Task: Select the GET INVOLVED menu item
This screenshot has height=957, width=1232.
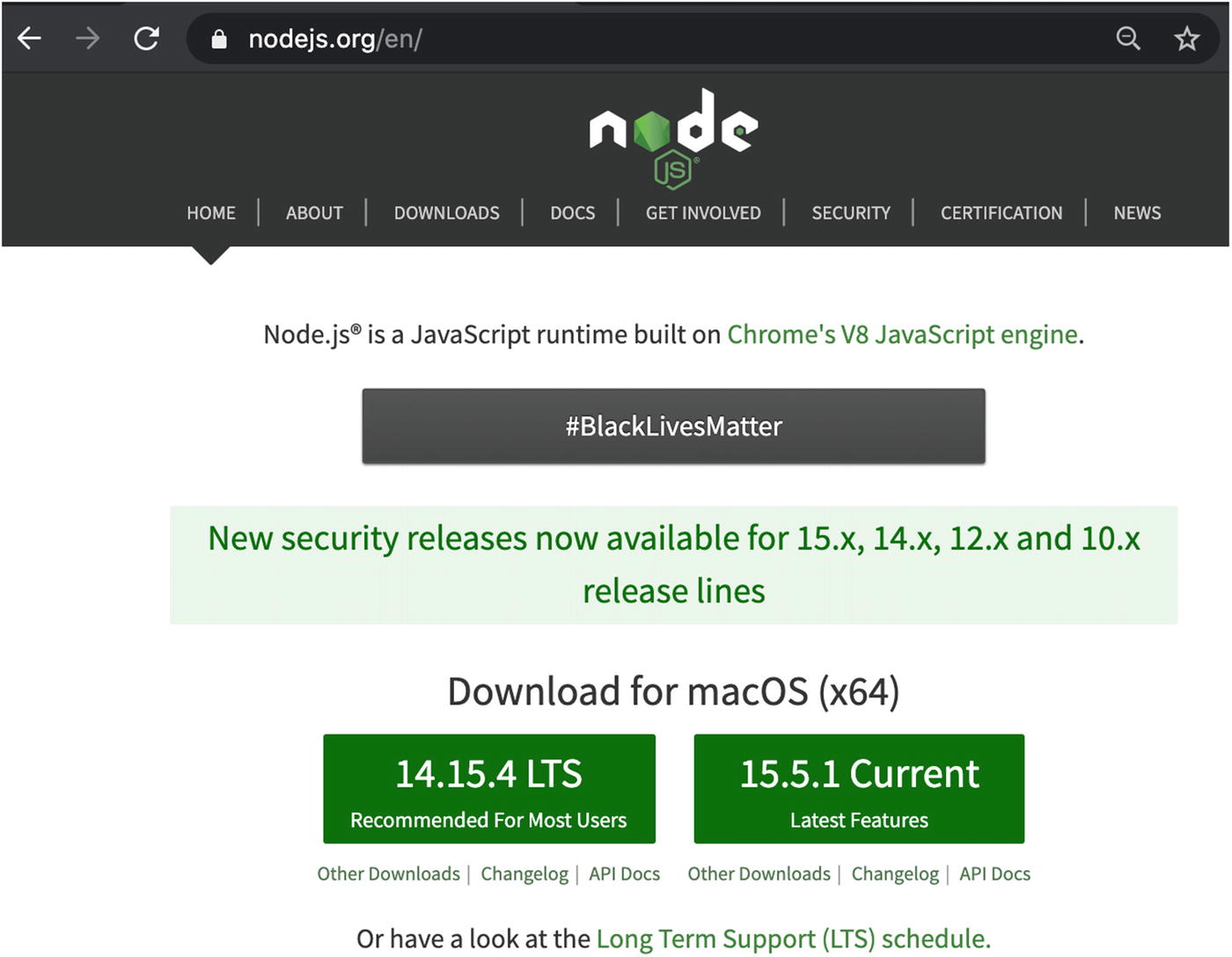Action: tap(703, 213)
